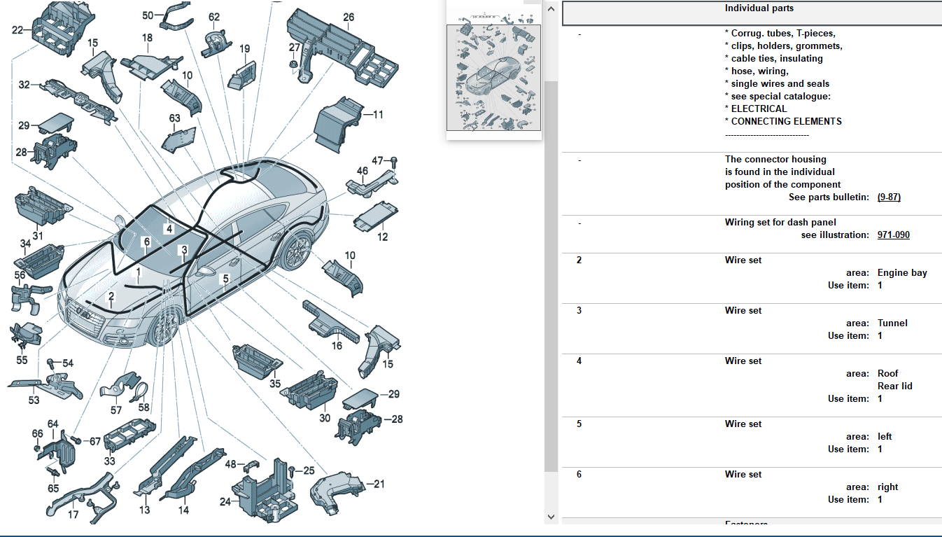This screenshot has height=537, width=942.
Task: Click callout number 31 in the diagram
Action: tap(37, 235)
